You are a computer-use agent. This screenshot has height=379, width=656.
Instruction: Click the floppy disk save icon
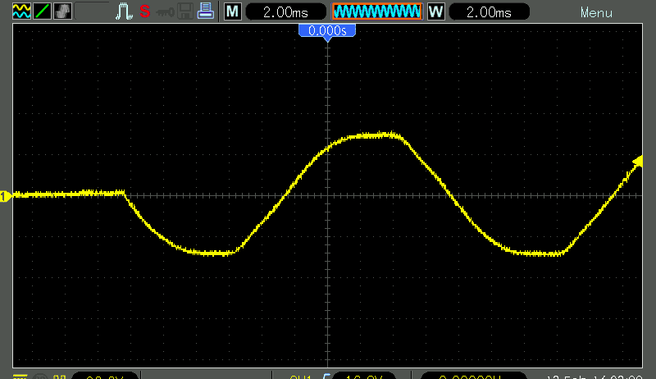(x=185, y=11)
